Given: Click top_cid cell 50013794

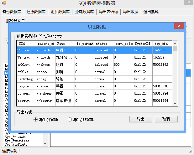Looking at the screenshot, I should [x=162, y=93].
